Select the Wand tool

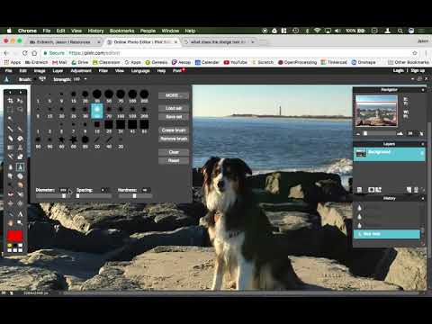coord(10,119)
